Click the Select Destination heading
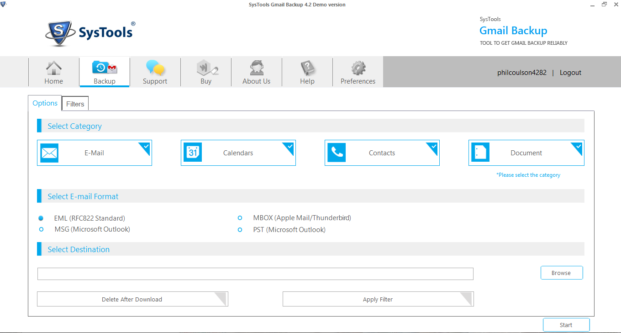The image size is (621, 333). [x=79, y=249]
